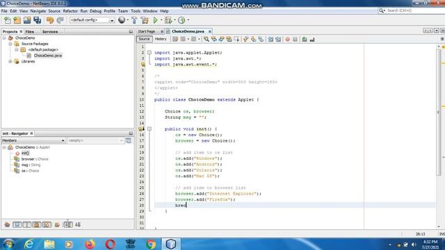Viewport: 445px width, 250px height.
Task: Click the editor vertical scrollbar
Action: click(439, 112)
